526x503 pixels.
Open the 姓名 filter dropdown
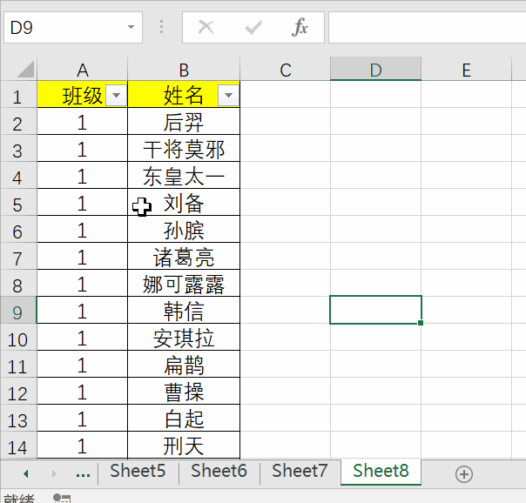click(x=228, y=95)
